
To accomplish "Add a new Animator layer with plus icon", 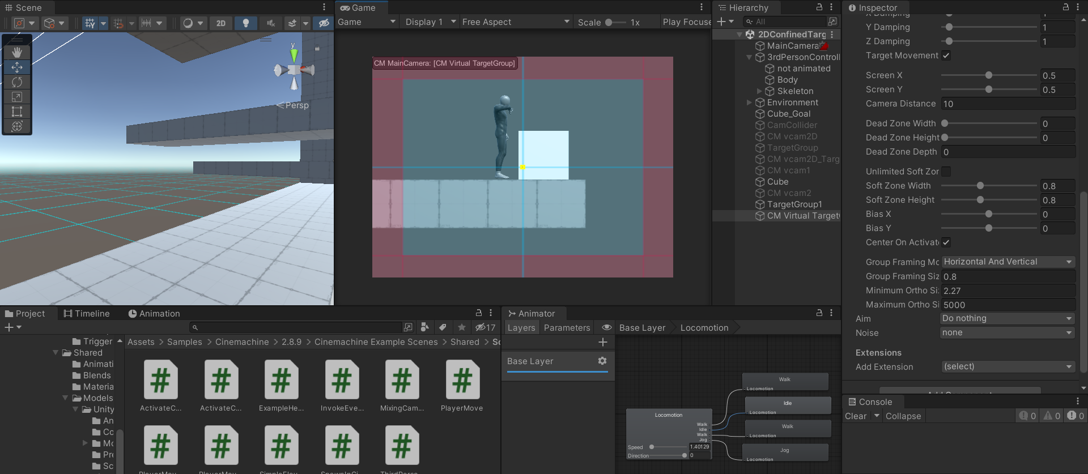I will pyautogui.click(x=603, y=342).
